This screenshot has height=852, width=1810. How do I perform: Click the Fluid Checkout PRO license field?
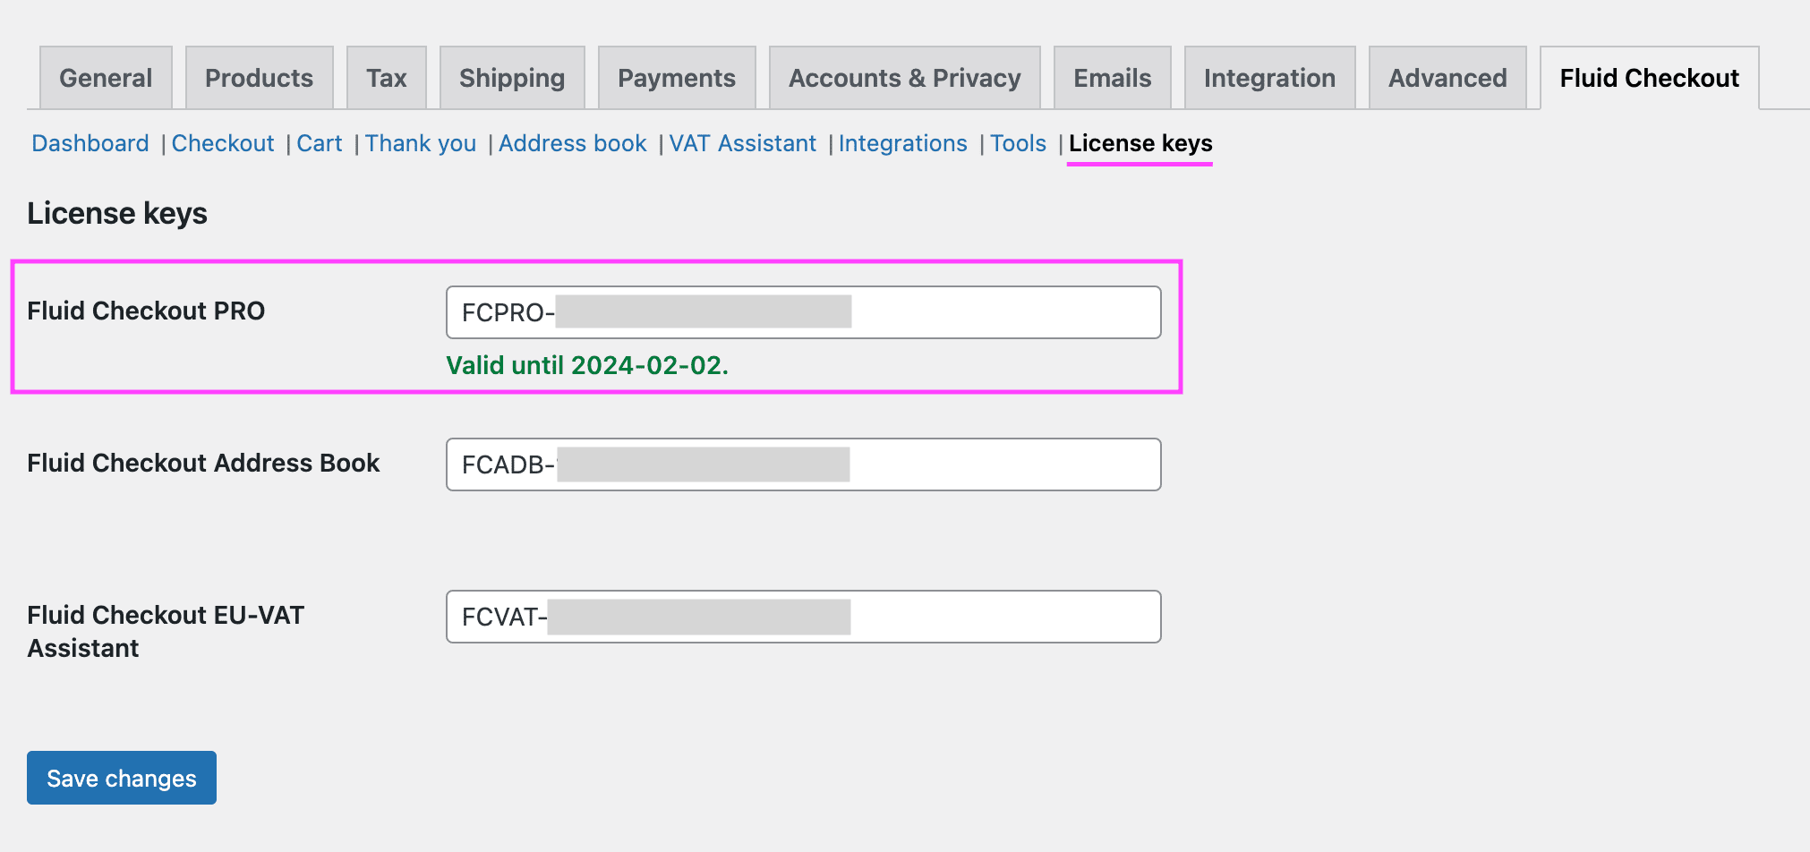tap(1003, 312)
